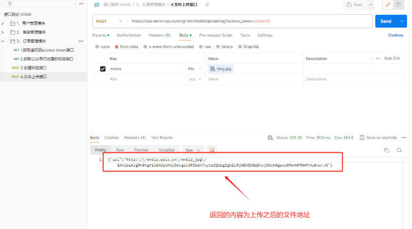
Task: Open the Save dropdown arrow
Action: 371,4
